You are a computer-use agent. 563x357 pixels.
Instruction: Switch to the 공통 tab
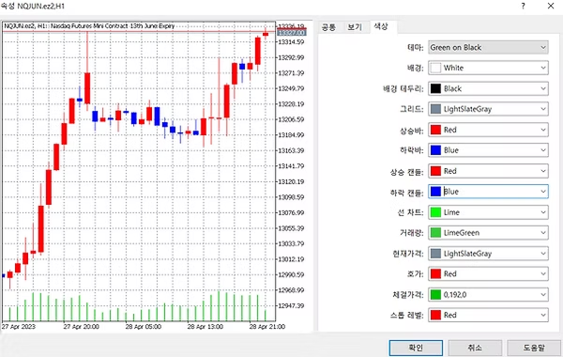pos(328,27)
